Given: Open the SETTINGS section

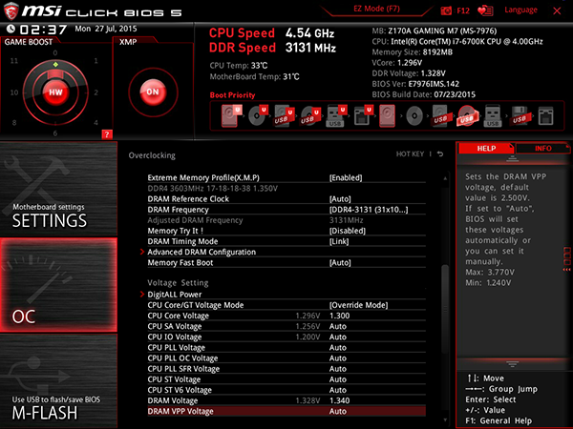Looking at the screenshot, I should pyautogui.click(x=58, y=189).
